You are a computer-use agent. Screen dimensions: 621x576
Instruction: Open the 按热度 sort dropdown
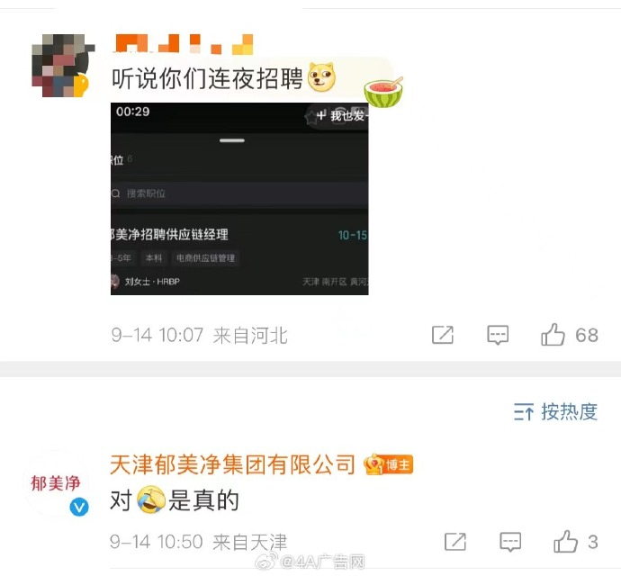point(555,411)
